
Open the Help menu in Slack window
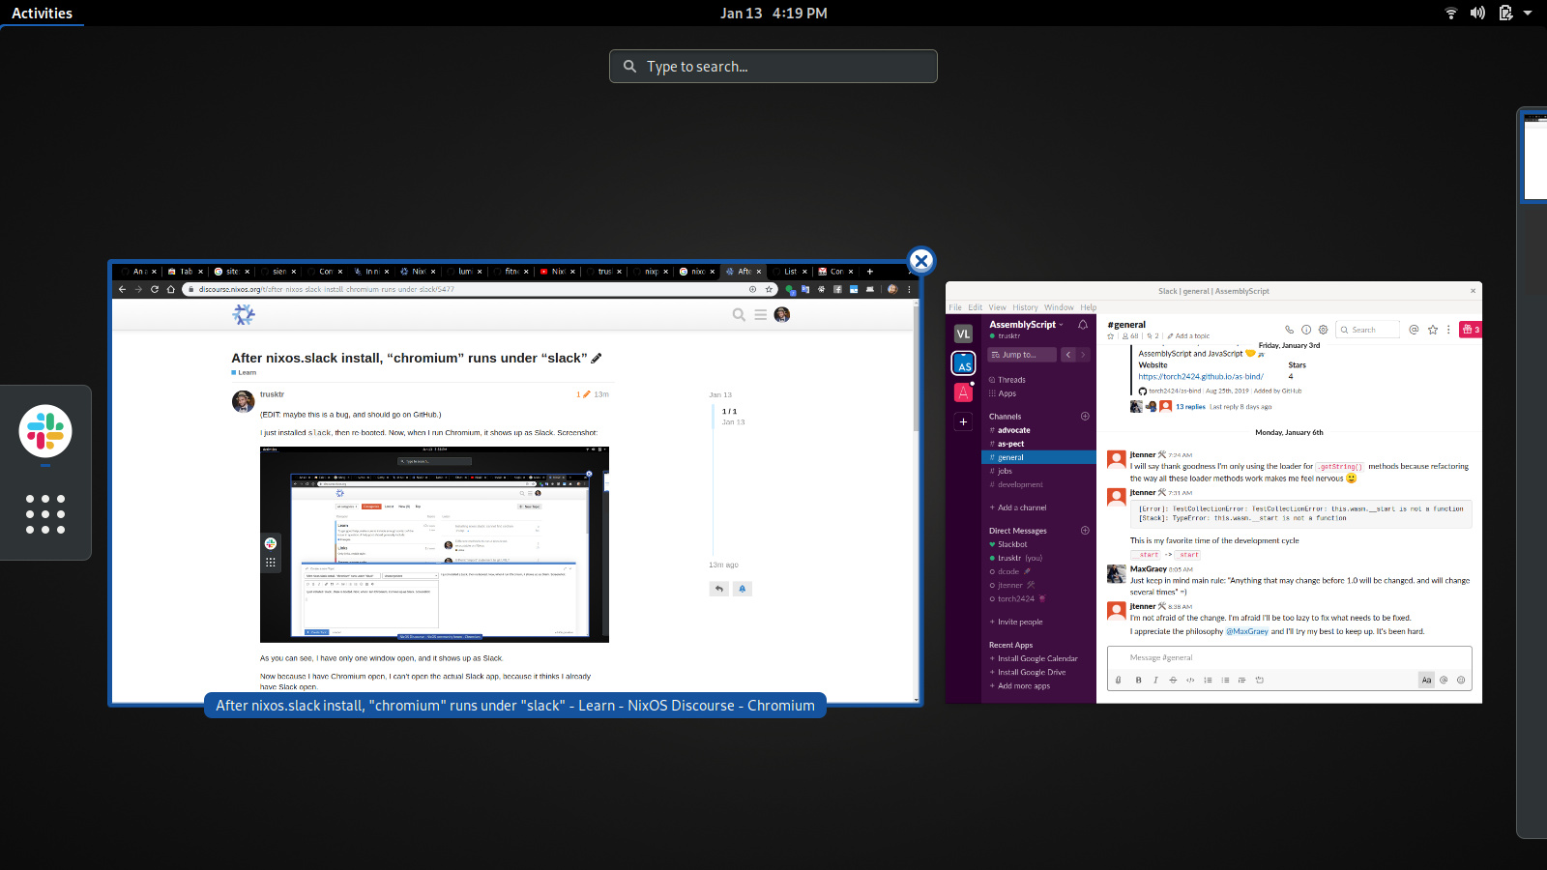pyautogui.click(x=1089, y=307)
